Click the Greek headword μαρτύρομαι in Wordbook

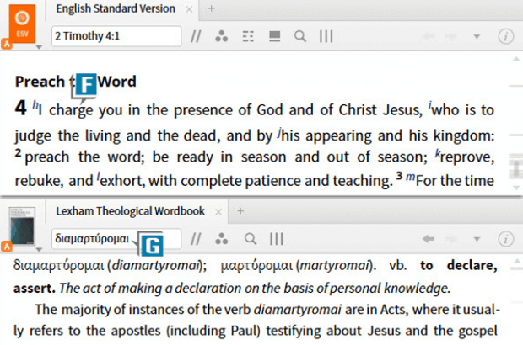256,266
